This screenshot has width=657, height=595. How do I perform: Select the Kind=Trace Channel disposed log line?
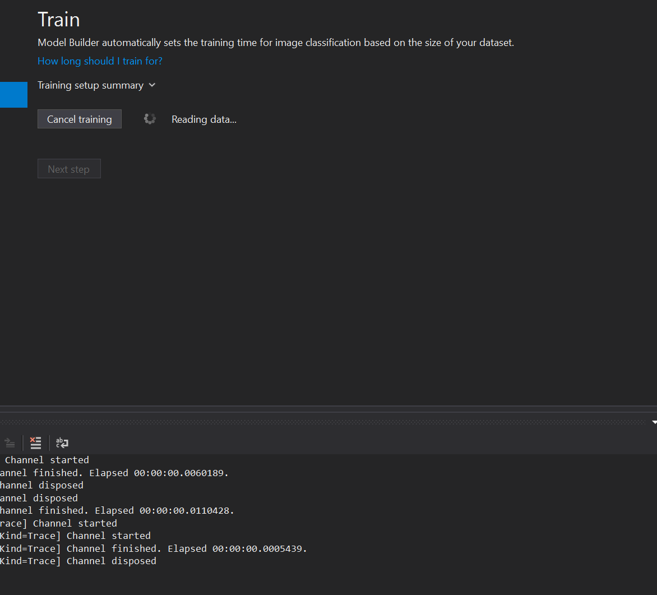pyautogui.click(x=78, y=561)
